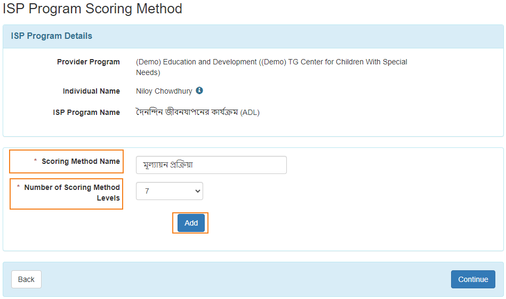This screenshot has width=506, height=299.
Task: Click the Scoring Method Name label
Action: [x=81, y=161]
